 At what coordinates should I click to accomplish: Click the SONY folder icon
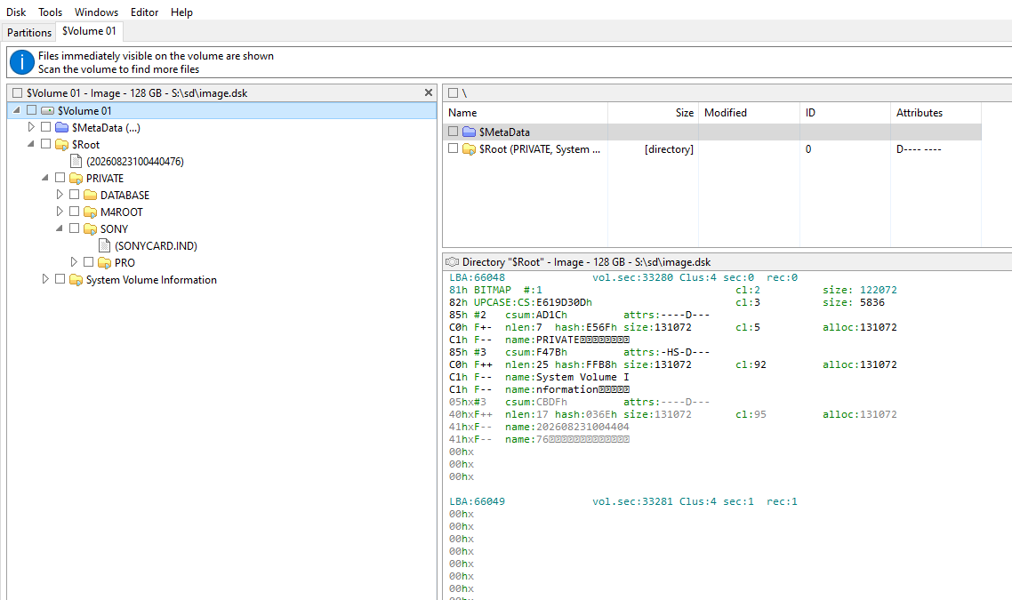[x=91, y=228]
